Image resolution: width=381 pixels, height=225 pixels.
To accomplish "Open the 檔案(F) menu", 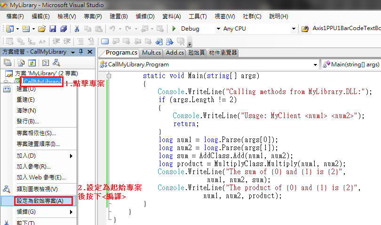I will (15, 16).
